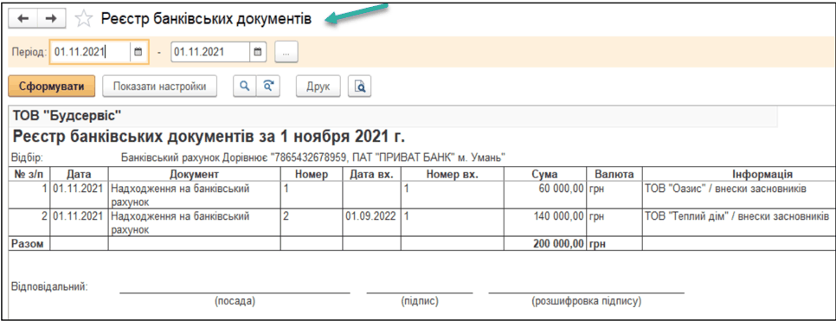Image resolution: width=836 pixels, height=321 pixels.
Task: Click the Сума column header
Action: 545,175
